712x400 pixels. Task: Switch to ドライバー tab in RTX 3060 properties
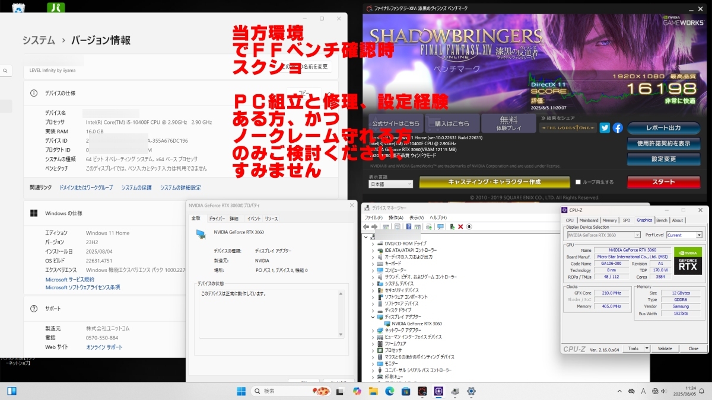point(216,219)
